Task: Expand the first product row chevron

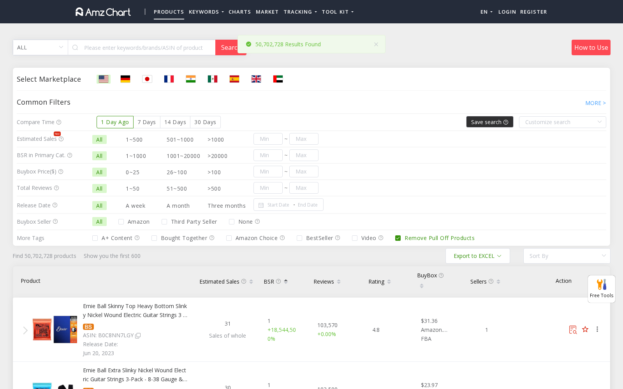Action: 25,330
